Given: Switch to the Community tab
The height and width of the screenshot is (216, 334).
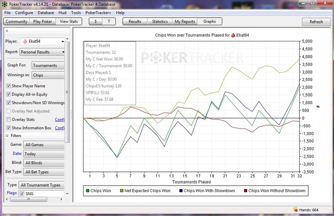Looking at the screenshot, I should coord(16,21).
